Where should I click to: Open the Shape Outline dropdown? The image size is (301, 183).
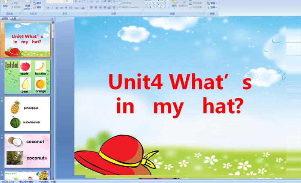click(195, 3)
